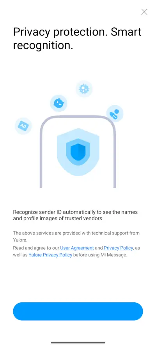156x346 pixels.
Task: Tap the gear-shaped virus bubble icon
Action: point(84,89)
